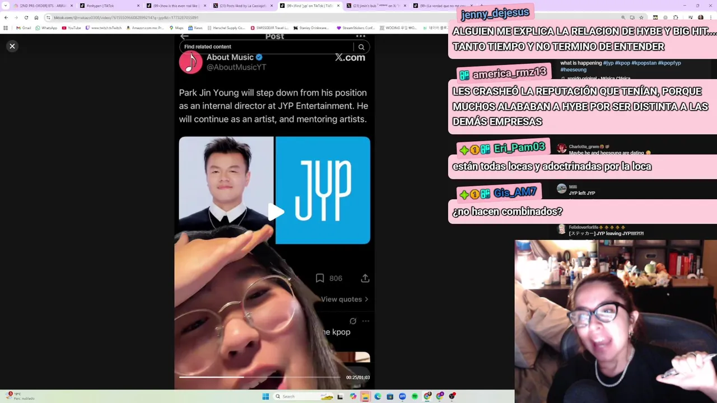Open the browser extensions puzzle icon

(x=675, y=17)
